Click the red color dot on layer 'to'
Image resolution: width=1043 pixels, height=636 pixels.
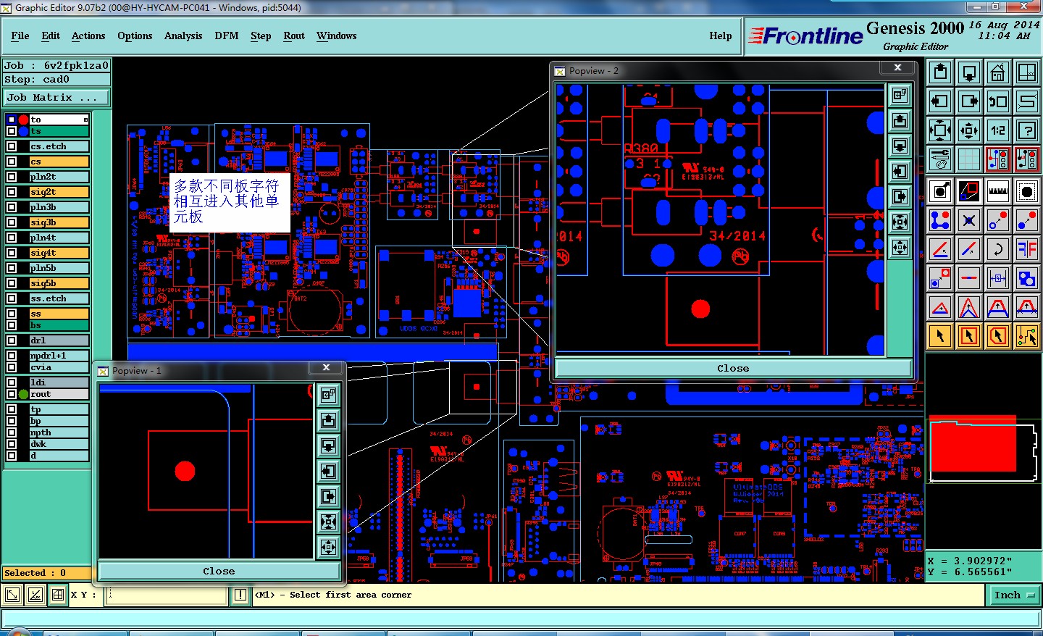point(24,120)
